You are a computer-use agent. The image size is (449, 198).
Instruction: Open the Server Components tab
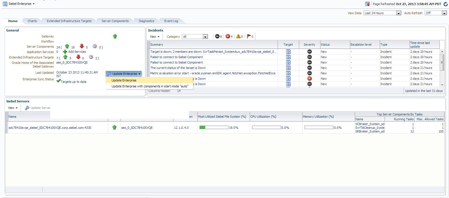pyautogui.click(x=115, y=21)
